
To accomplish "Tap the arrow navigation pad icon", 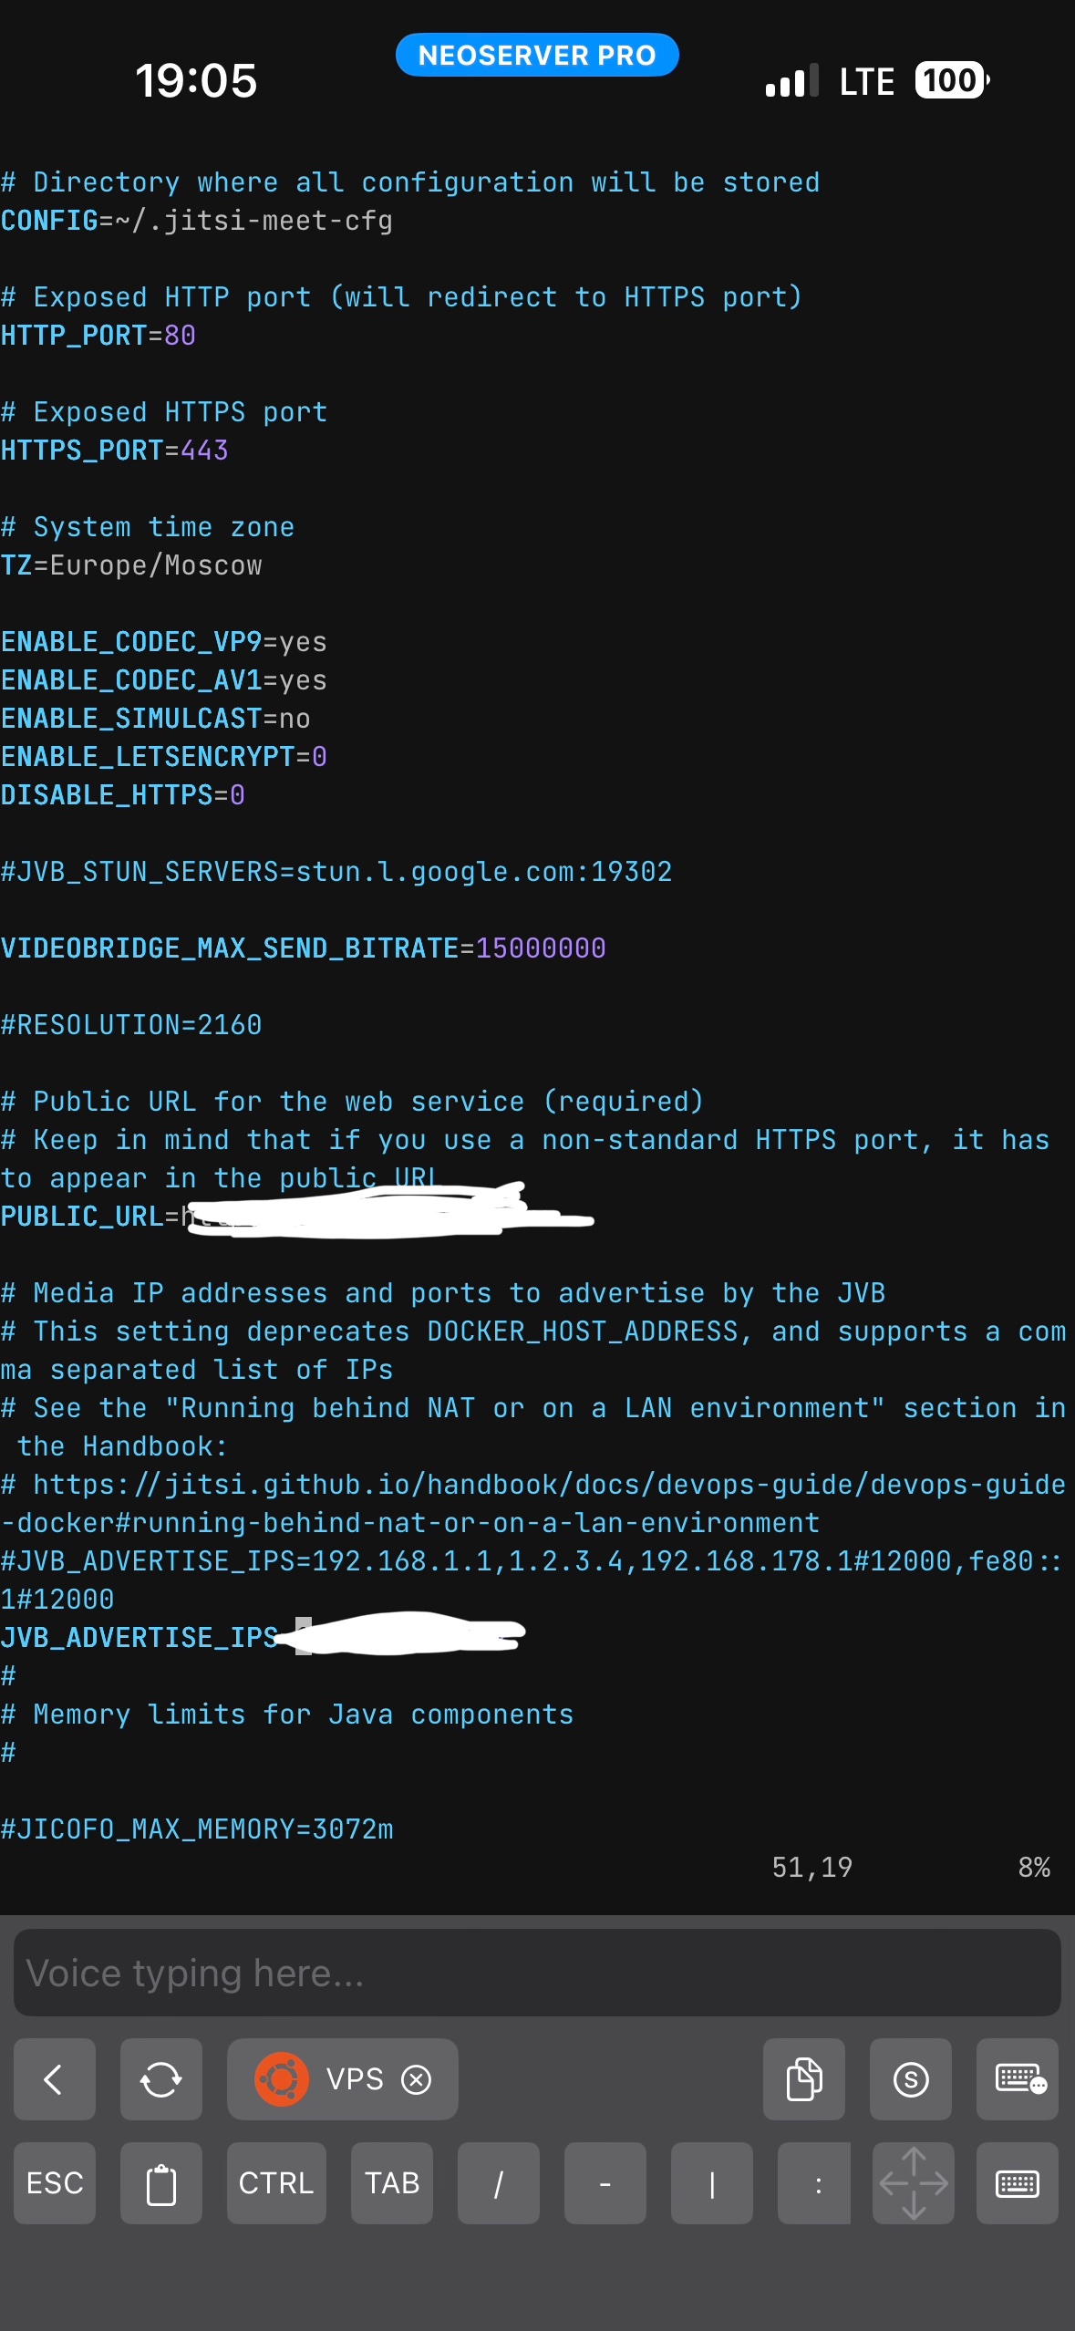I will (x=914, y=2183).
